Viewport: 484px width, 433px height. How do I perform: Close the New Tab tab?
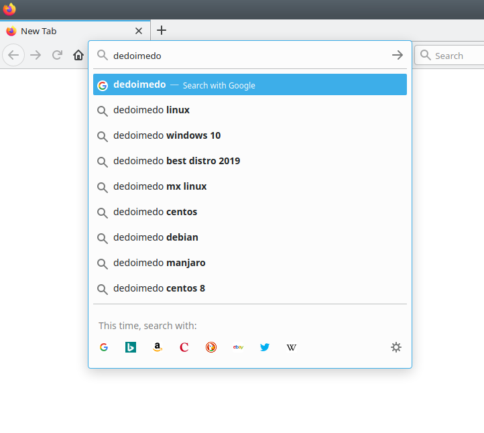click(x=139, y=31)
